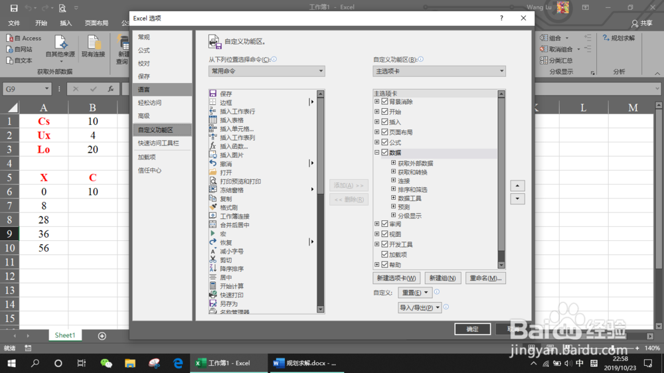Select the 插入图片 command icon
Image resolution: width=664 pixels, height=373 pixels.
[213, 155]
